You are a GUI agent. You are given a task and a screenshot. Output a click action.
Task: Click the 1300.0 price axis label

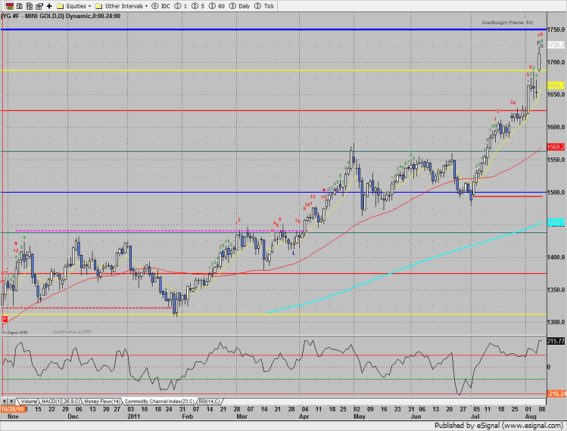(556, 322)
